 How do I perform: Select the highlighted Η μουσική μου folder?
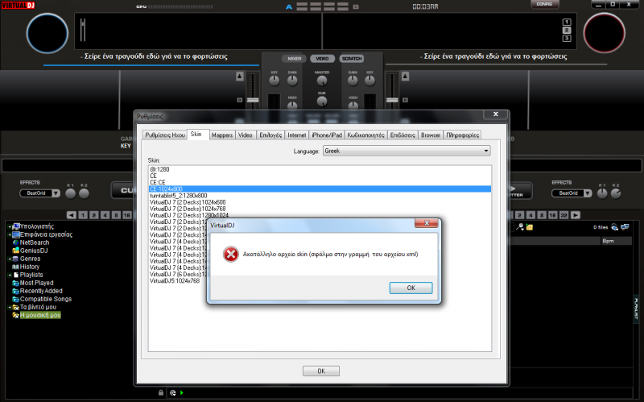(40, 315)
